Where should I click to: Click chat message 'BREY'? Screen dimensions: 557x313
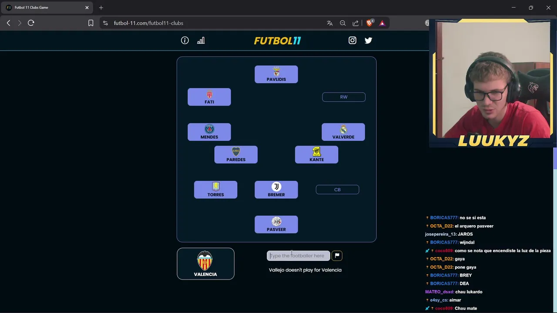coord(466,275)
